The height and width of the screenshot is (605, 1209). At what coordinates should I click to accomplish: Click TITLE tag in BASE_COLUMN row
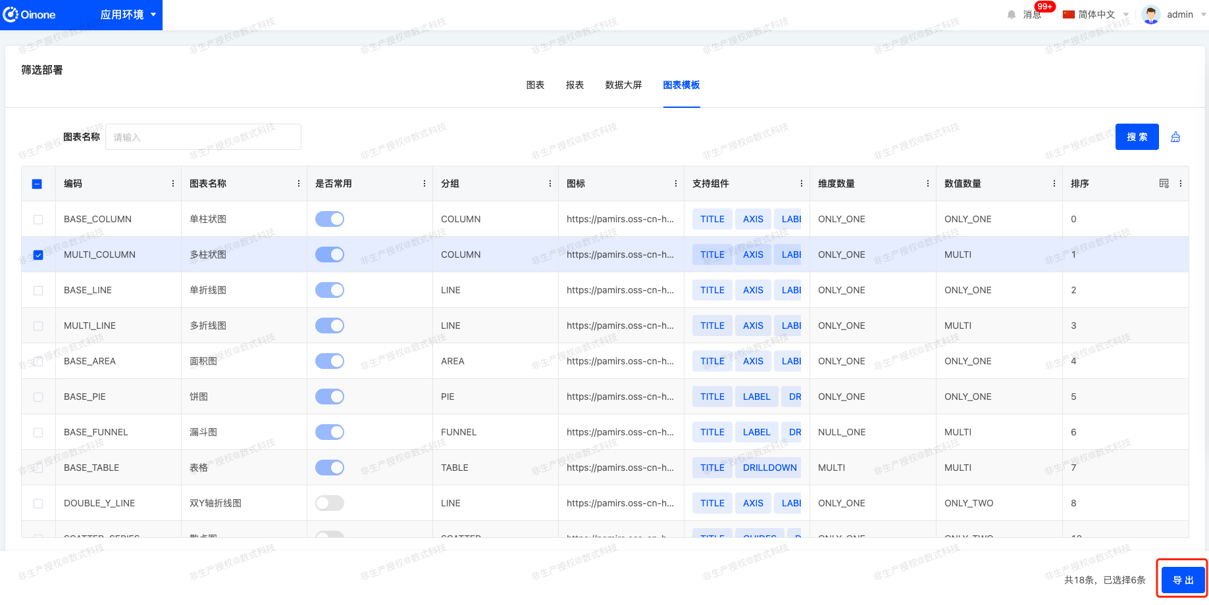coord(712,219)
